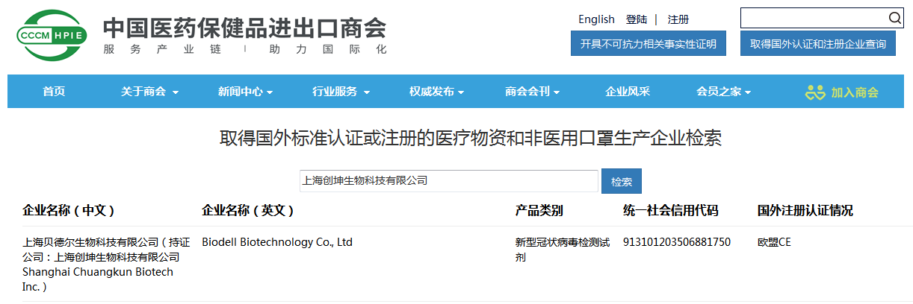
Task: Expand the 新闻中心 dropdown menu
Action: pyautogui.click(x=245, y=92)
